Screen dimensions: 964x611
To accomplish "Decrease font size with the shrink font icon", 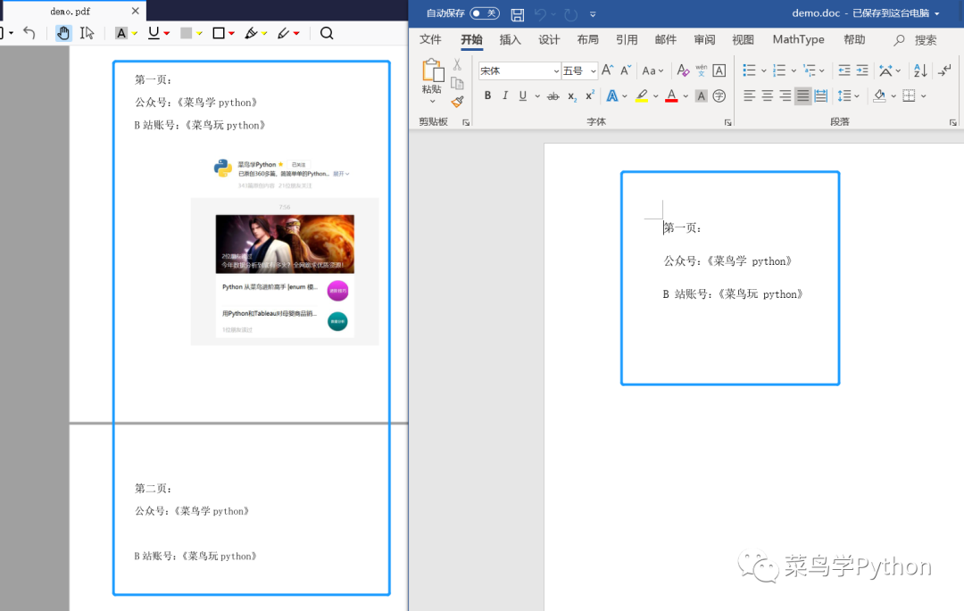I will pos(626,70).
